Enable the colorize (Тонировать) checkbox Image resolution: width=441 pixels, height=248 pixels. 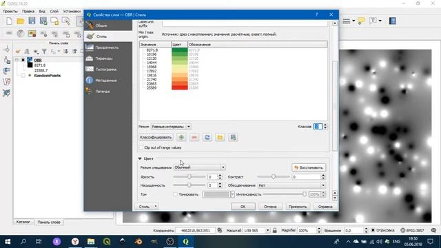176,194
